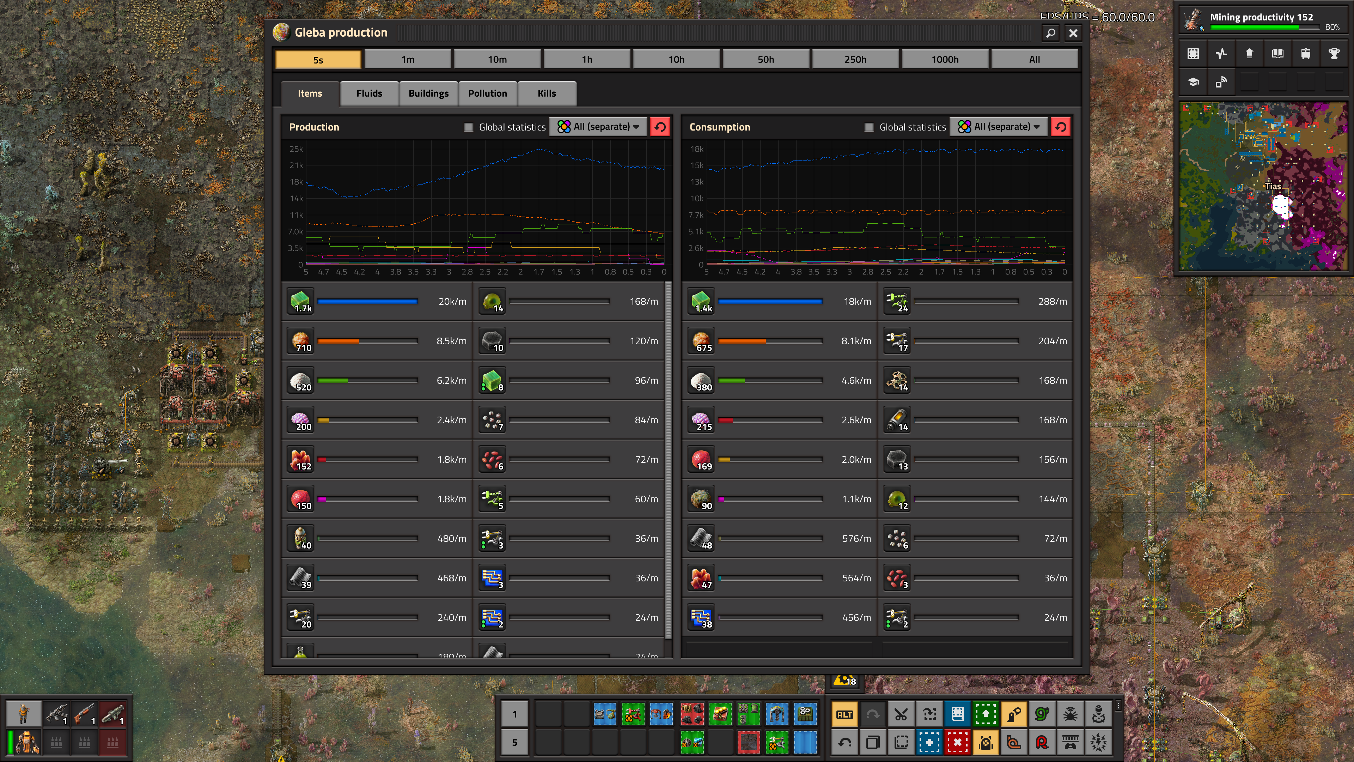Screen dimensions: 1354x762
Task: Select the 1000h time range
Action: point(945,59)
